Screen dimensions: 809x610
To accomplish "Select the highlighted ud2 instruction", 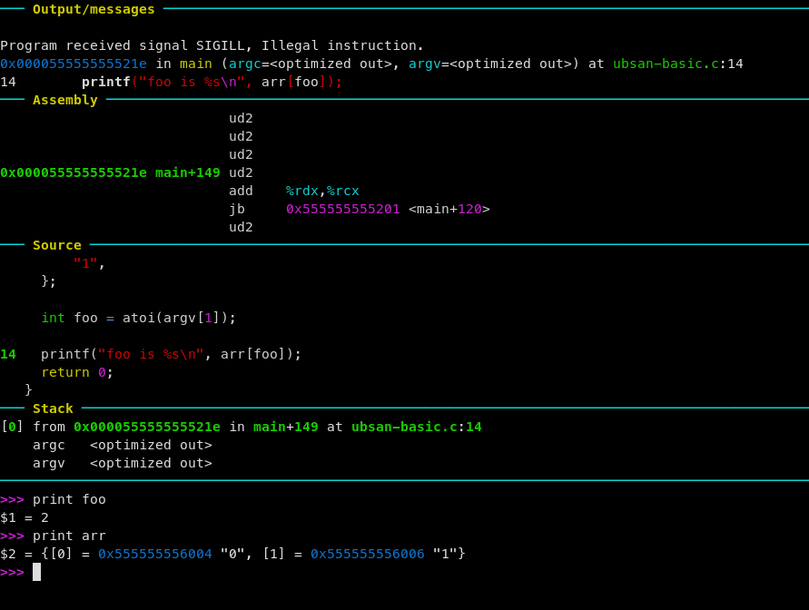I will (x=241, y=172).
